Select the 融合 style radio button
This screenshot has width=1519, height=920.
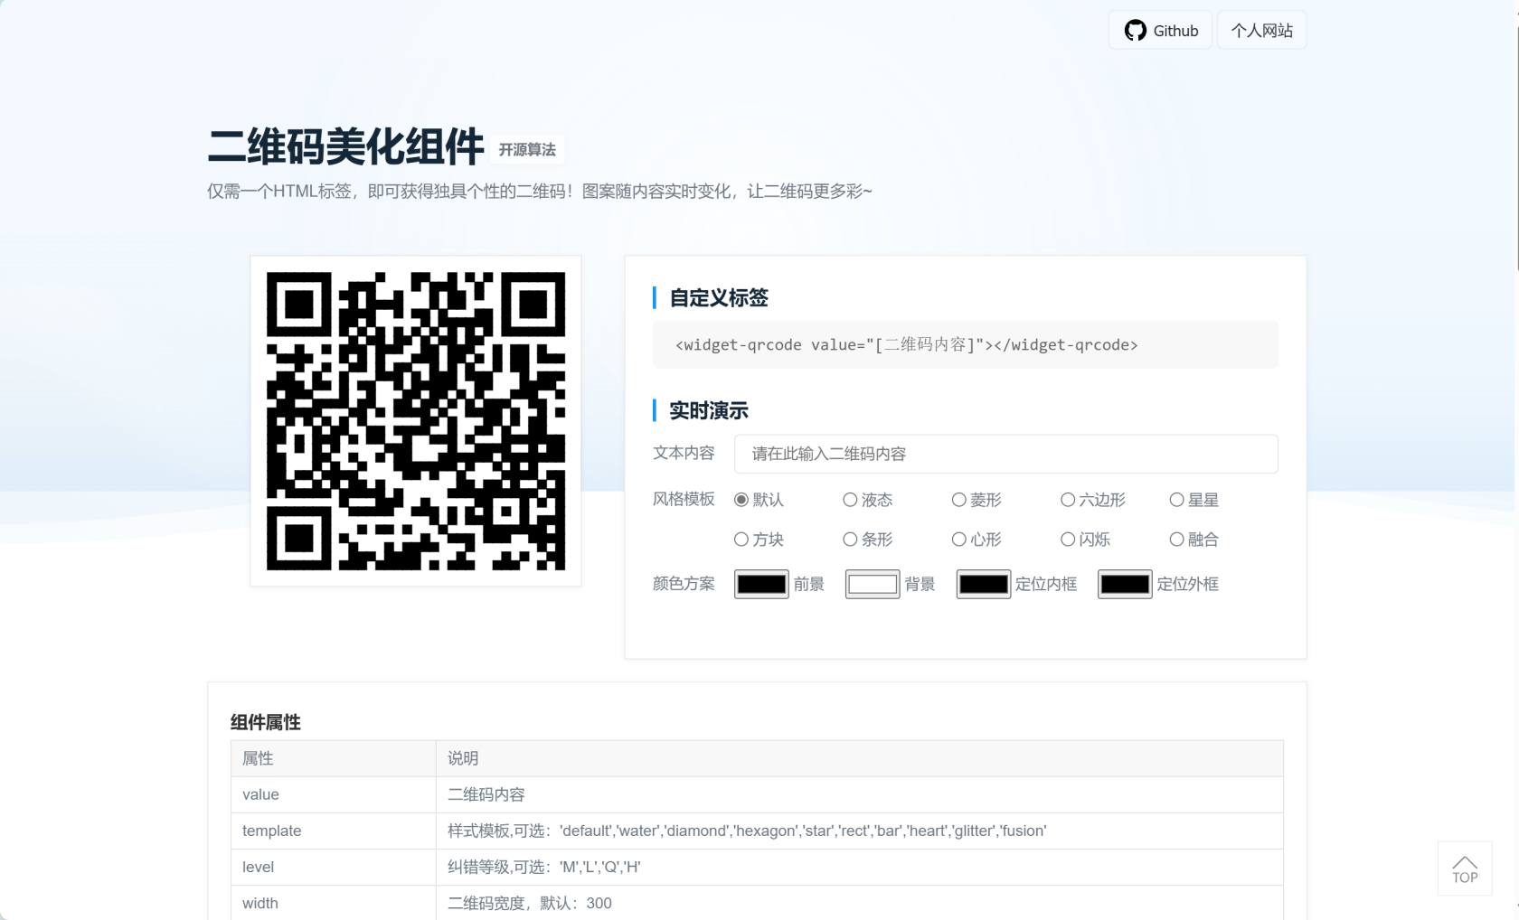(x=1176, y=540)
